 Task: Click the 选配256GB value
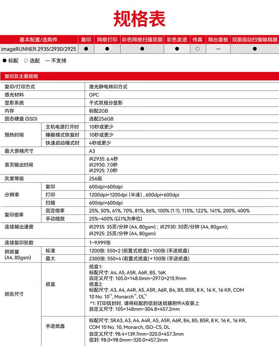pos(101,119)
